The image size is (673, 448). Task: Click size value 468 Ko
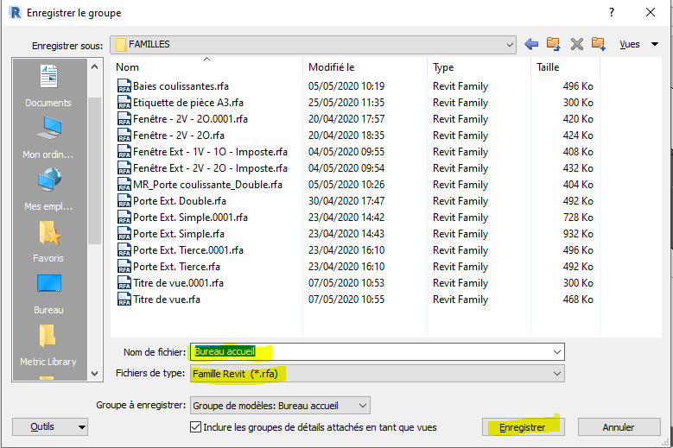pyautogui.click(x=578, y=300)
